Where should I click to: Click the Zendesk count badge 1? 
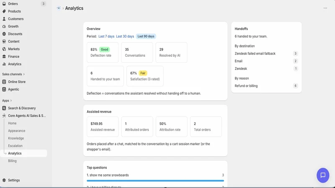(x=296, y=69)
